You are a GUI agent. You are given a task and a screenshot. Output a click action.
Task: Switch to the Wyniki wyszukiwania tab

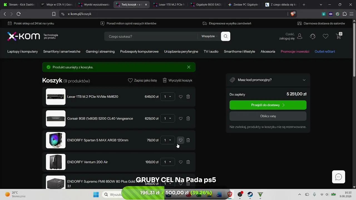tap(94, 5)
